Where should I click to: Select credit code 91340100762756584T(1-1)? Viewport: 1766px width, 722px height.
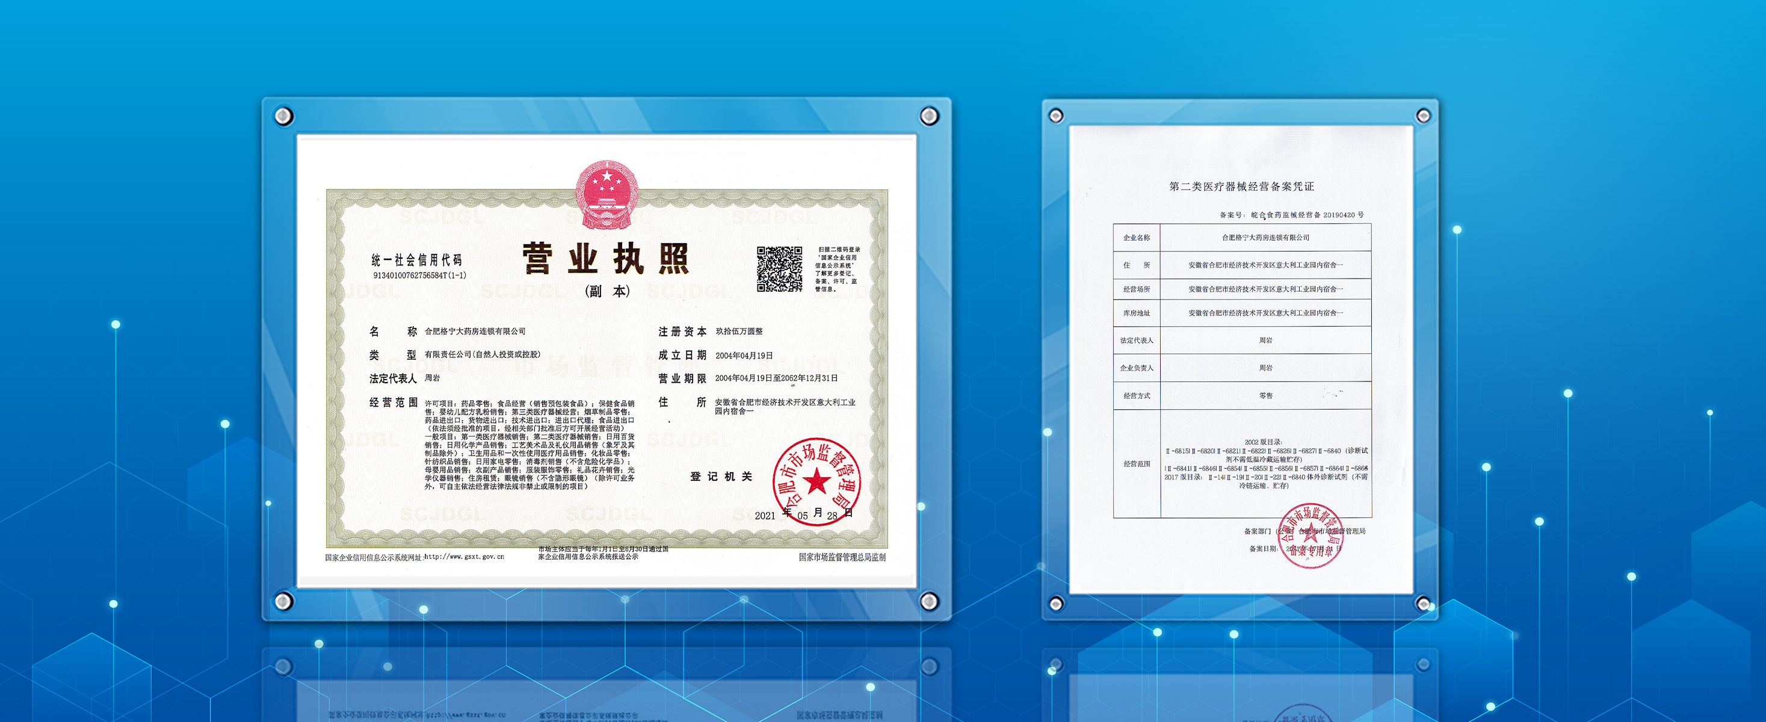(419, 276)
